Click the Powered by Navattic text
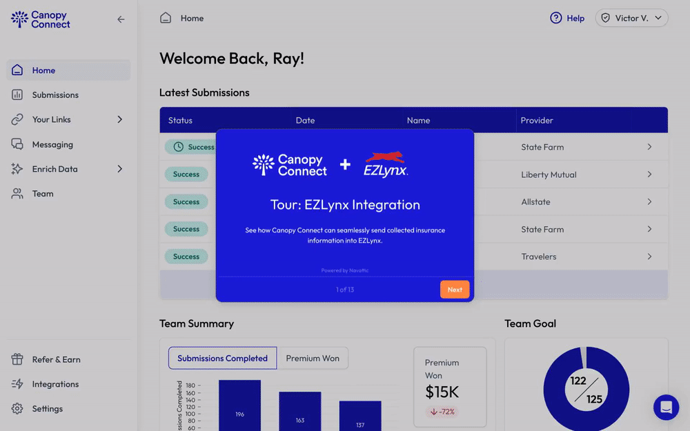The image size is (690, 431). pos(345,270)
